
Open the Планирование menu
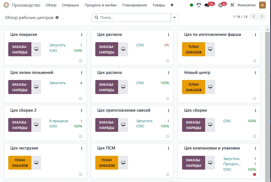pyautogui.click(x=134, y=5)
